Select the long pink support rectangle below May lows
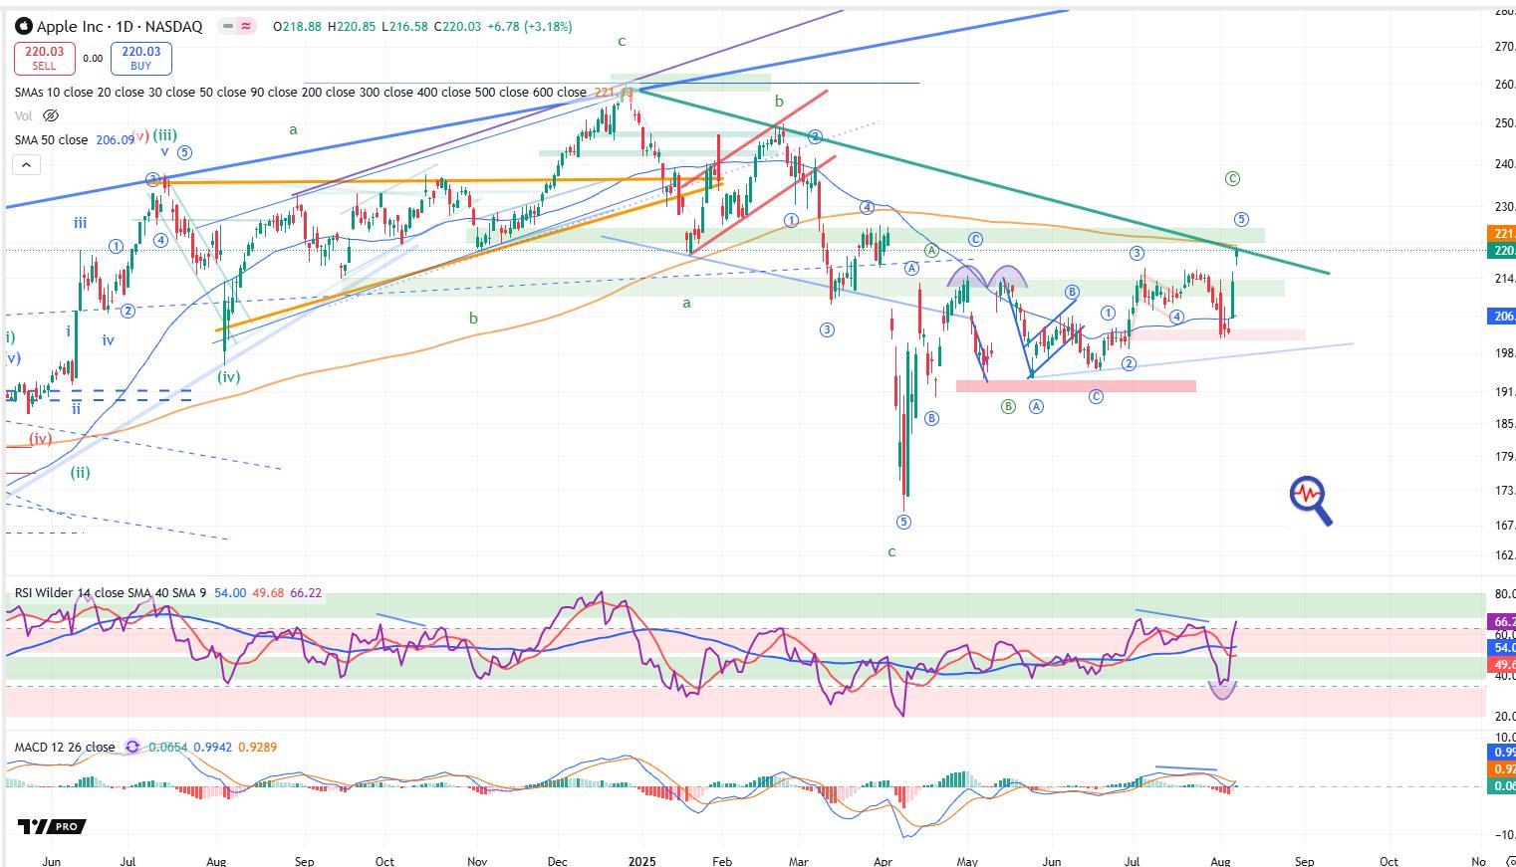1516x867 pixels. click(1076, 386)
